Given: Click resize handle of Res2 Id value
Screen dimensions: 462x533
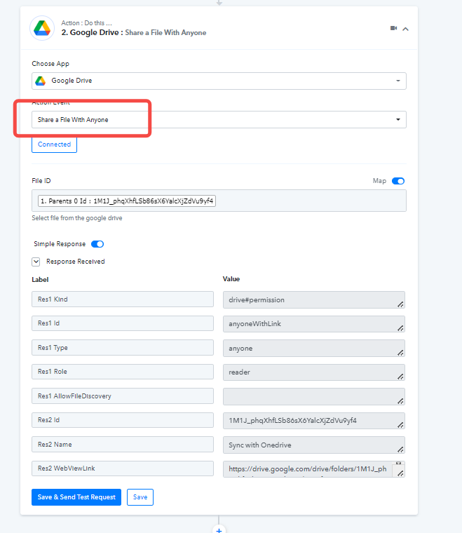Looking at the screenshot, I should [400, 425].
